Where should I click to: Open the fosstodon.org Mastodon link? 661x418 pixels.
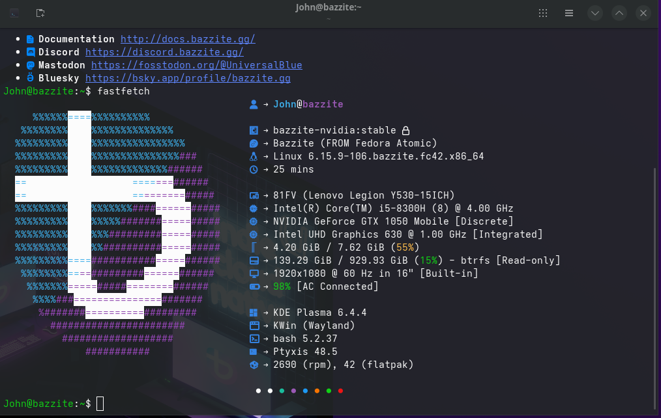(x=196, y=65)
